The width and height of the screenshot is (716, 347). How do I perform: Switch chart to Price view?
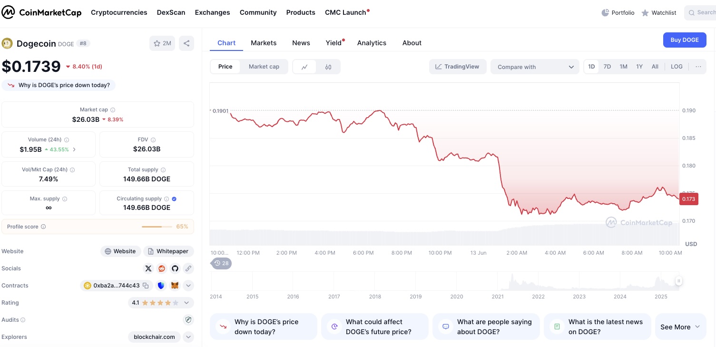click(x=226, y=67)
